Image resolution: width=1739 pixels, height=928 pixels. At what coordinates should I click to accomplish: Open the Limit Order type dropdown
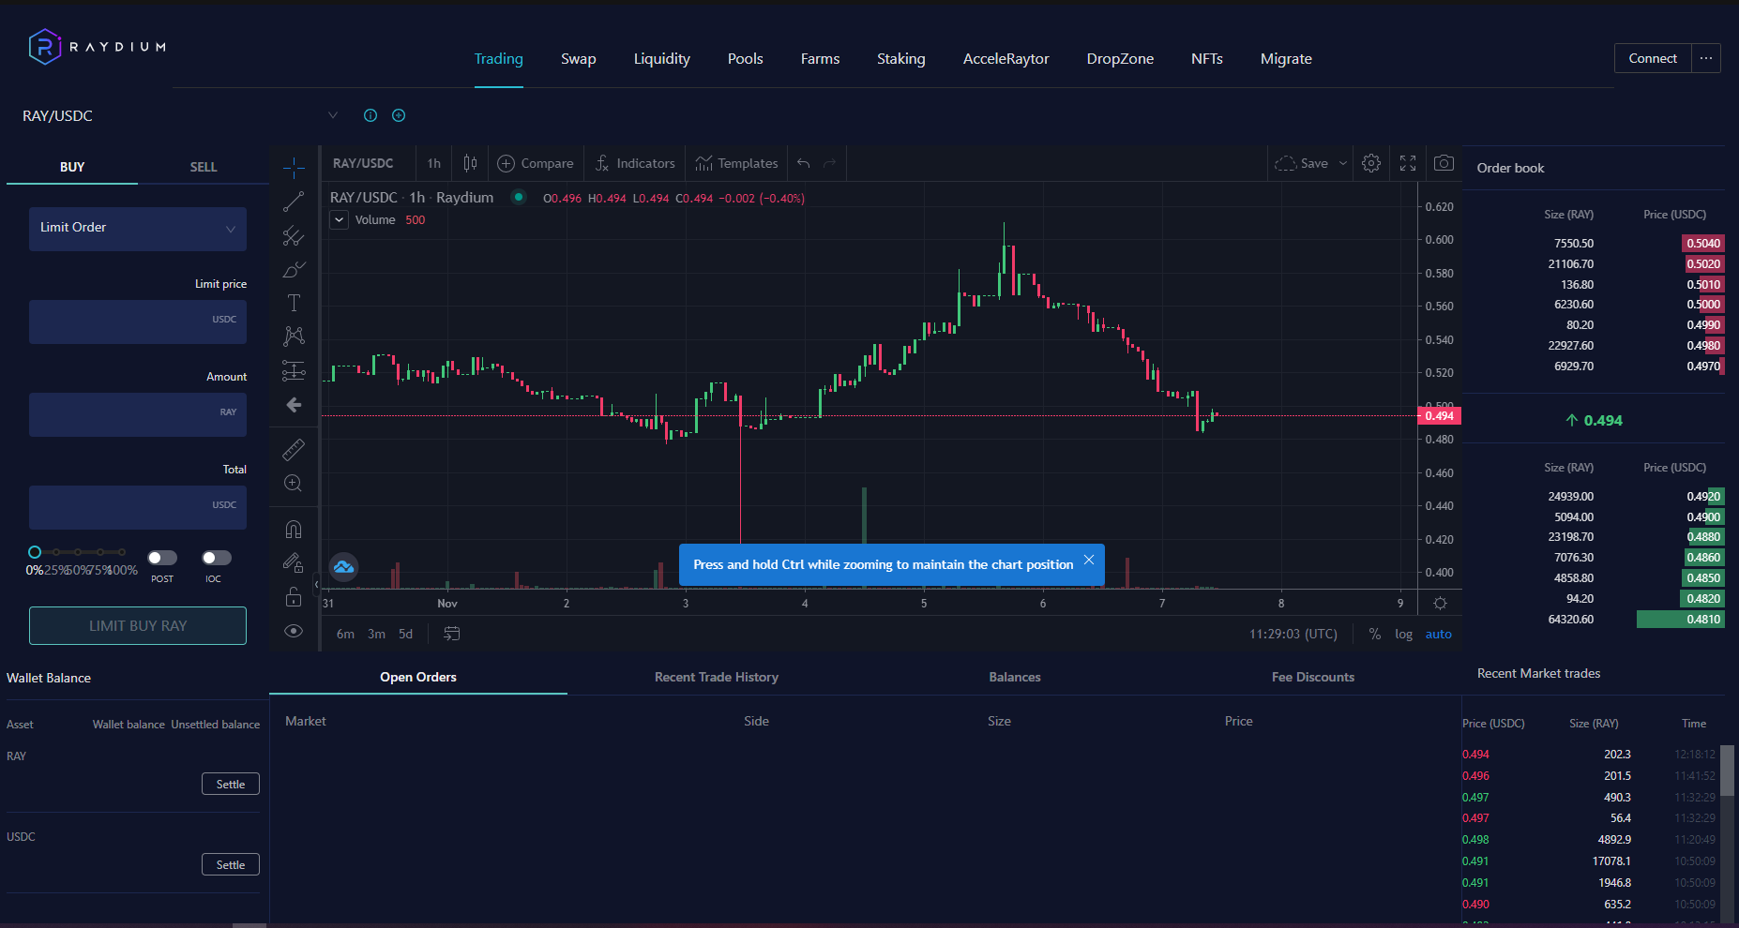point(138,229)
